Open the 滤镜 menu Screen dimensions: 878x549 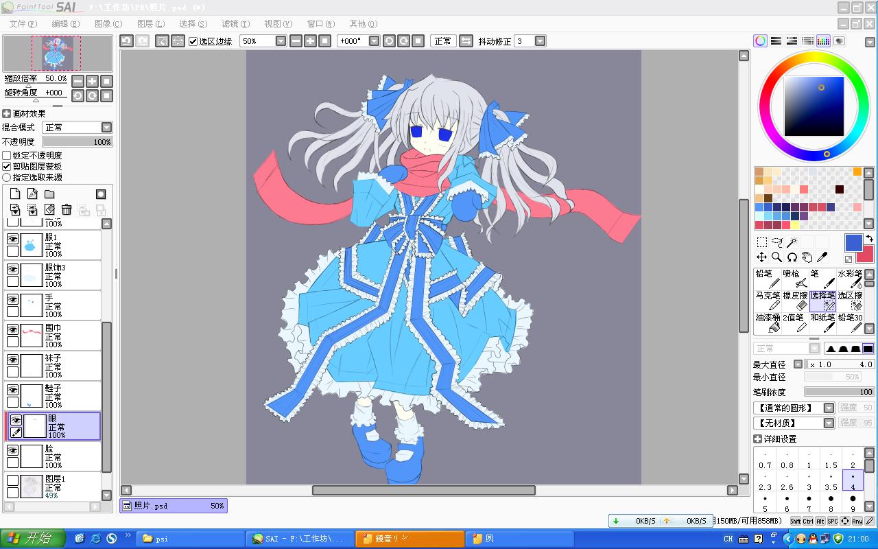tap(236, 24)
